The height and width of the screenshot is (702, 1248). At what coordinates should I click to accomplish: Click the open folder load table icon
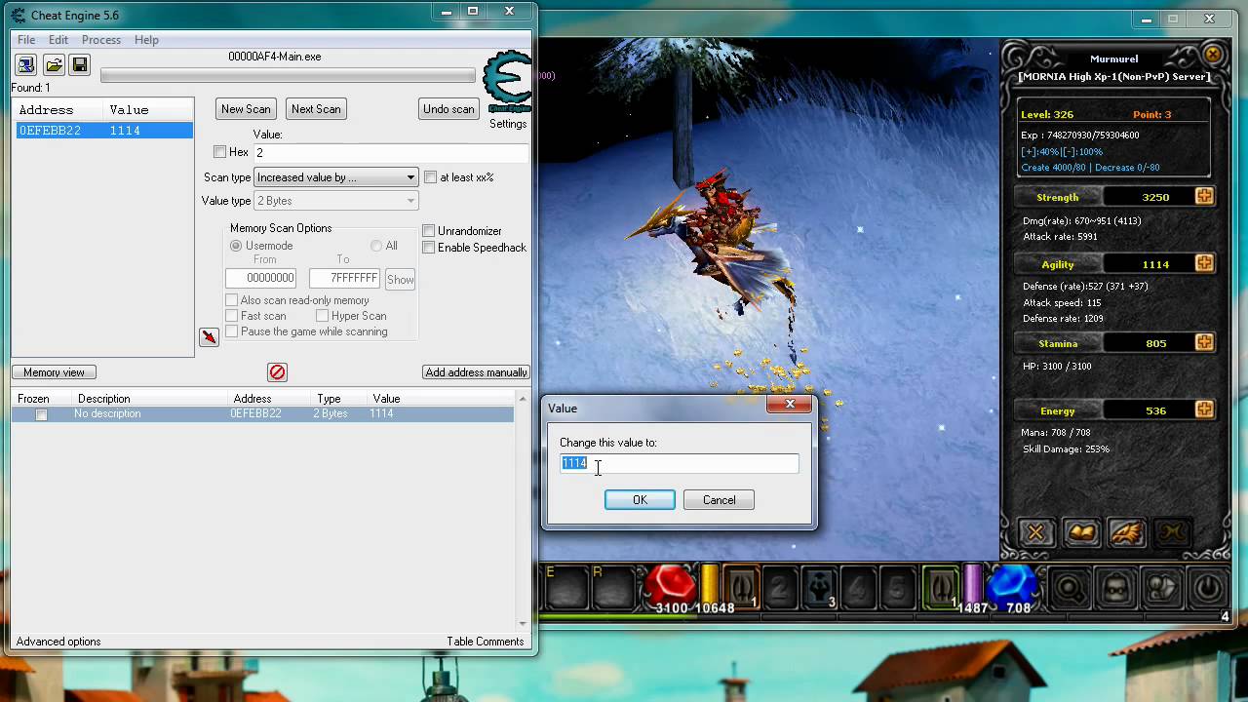tap(54, 65)
